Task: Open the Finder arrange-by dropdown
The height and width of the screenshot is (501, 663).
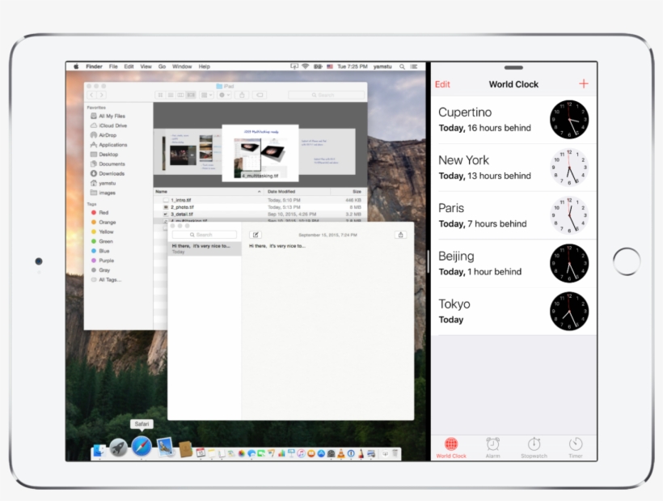Action: click(x=206, y=95)
